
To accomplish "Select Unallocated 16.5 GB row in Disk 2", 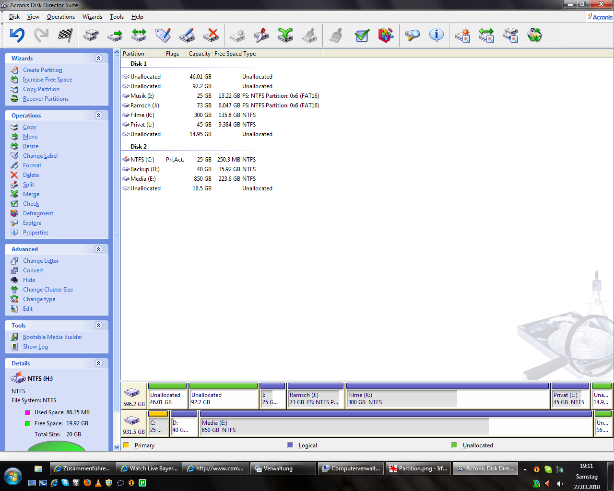I will pyautogui.click(x=198, y=188).
